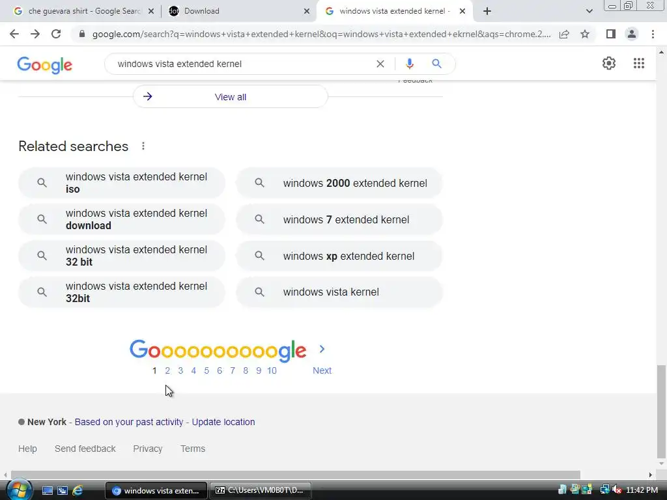This screenshot has width=667, height=500.
Task: Launch Internet Explorer from quick launch
Action: tap(78, 490)
